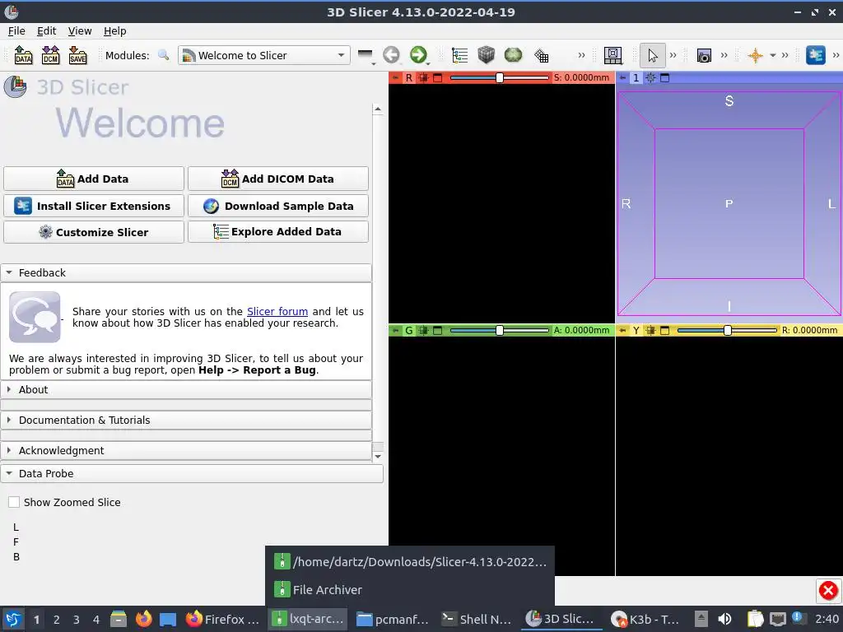843x632 pixels.
Task: Show more toolbar items after Transforms icon
Action: 581,55
